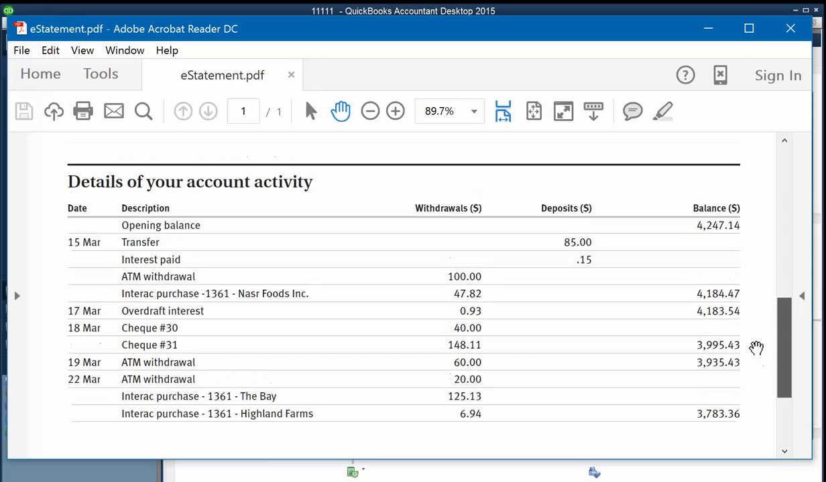Open the Edit menu
The image size is (826, 482).
tap(50, 50)
